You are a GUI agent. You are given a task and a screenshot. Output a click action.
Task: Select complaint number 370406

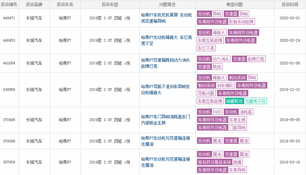9,120
